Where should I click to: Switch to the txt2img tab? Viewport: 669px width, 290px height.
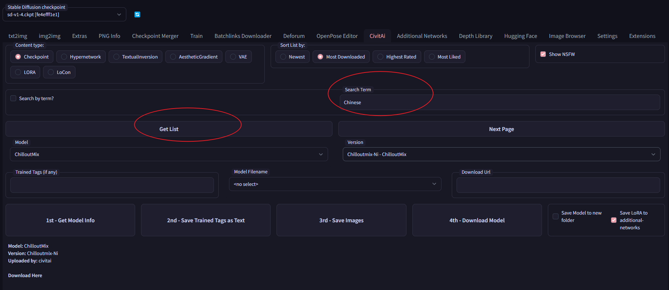point(18,36)
